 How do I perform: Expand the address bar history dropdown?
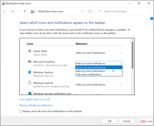[x=82, y=11]
